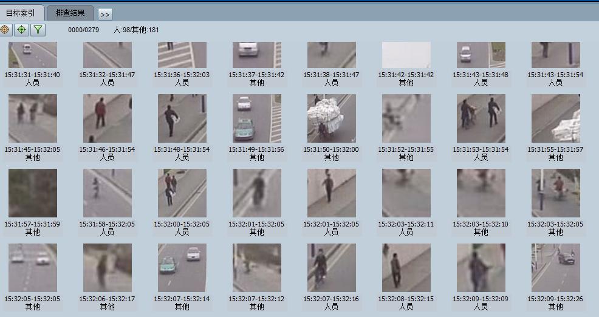Select the dark foliage thumbnail 15:31:57-15:31:59
The height and width of the screenshot is (317, 599).
pyautogui.click(x=33, y=193)
